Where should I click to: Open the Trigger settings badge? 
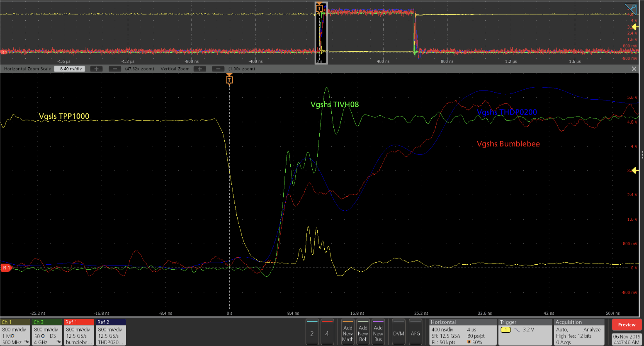click(x=526, y=332)
